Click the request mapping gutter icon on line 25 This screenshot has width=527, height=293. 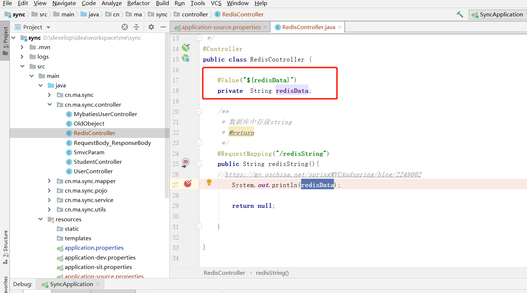pos(186,162)
